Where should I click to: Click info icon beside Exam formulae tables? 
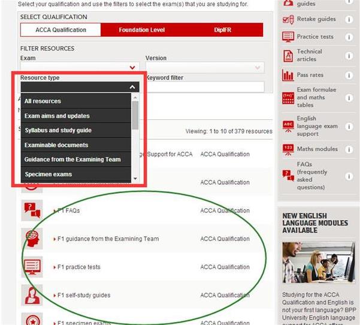[x=349, y=98]
